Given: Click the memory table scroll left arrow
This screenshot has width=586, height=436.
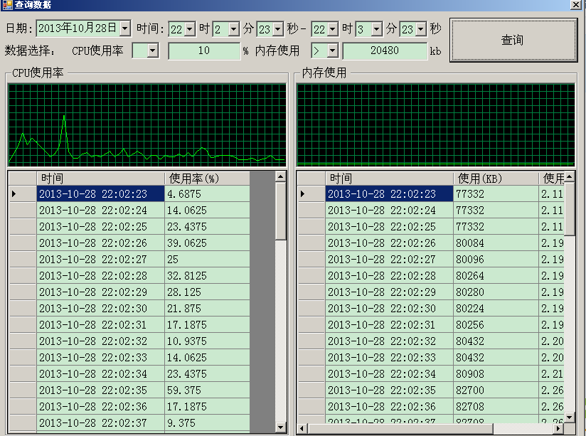Looking at the screenshot, I should (x=302, y=429).
